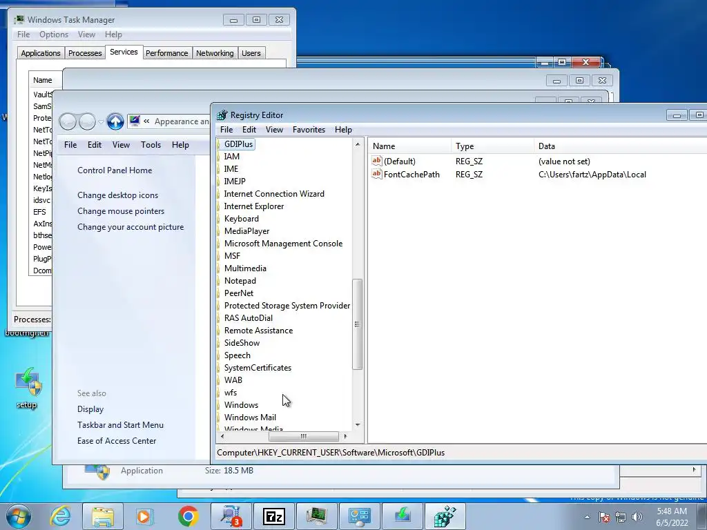This screenshot has height=530, width=707.
Task: Select the Windows Mail registry key
Action: pyautogui.click(x=250, y=417)
